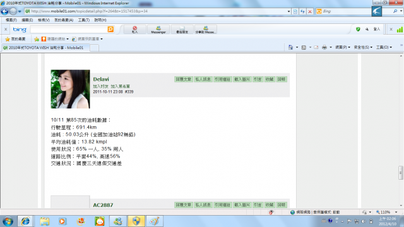Click 引言 button on Delavi's post
This screenshot has width=404, height=227.
[258, 79]
